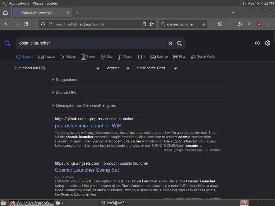Viewport: 275px width, 206px height.
Task: Open engines menu dots on GitHub result
Action: [206, 150]
